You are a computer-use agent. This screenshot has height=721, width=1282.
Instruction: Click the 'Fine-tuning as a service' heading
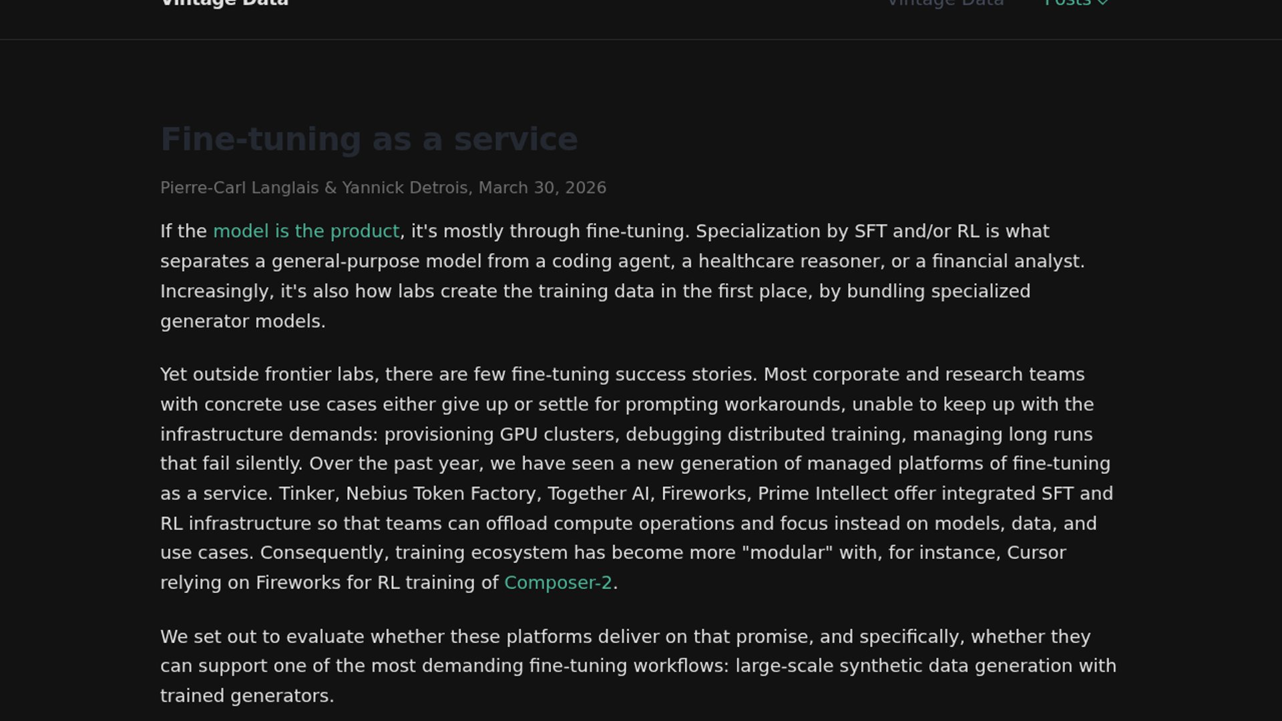click(369, 140)
